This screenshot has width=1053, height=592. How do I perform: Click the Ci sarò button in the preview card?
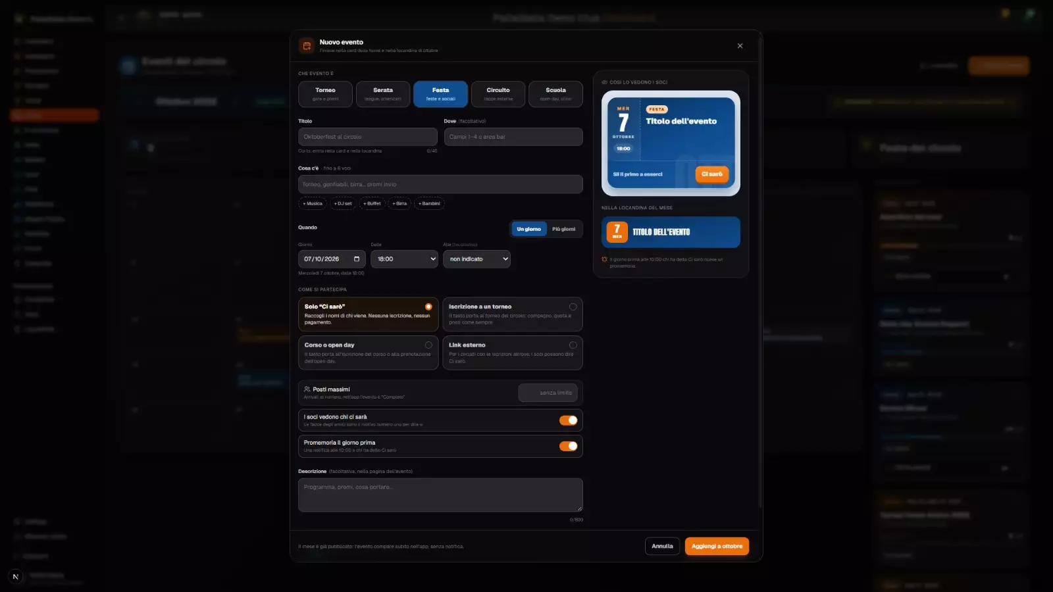coord(711,174)
